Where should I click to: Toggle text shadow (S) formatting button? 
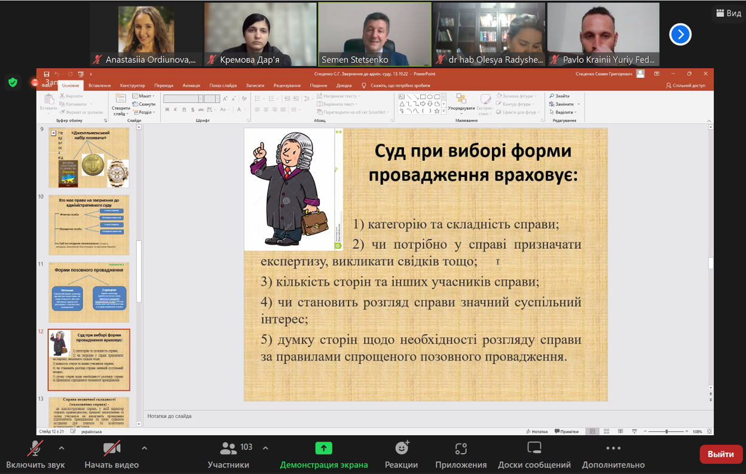coord(192,110)
